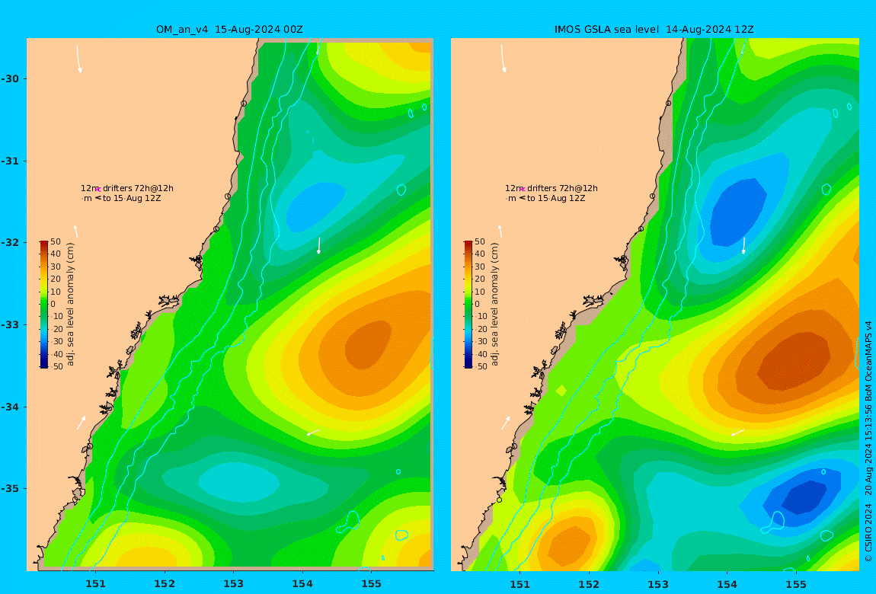Click the -32 latitude axis label
The image size is (876, 594).
pos(10,242)
